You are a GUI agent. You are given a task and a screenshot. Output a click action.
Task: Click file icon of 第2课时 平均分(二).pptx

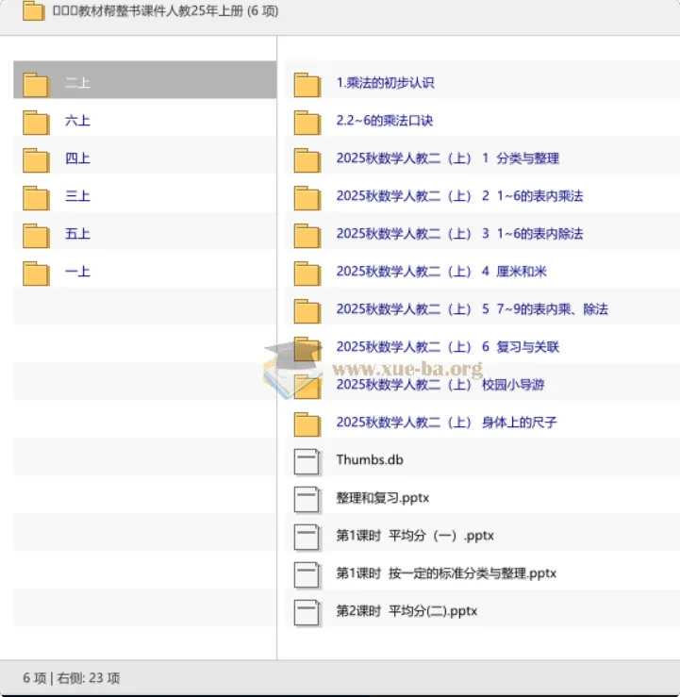[307, 613]
